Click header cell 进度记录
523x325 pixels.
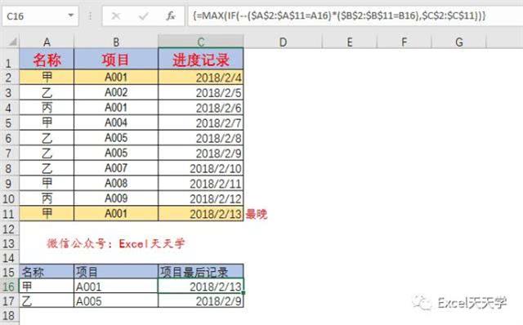[x=201, y=60]
